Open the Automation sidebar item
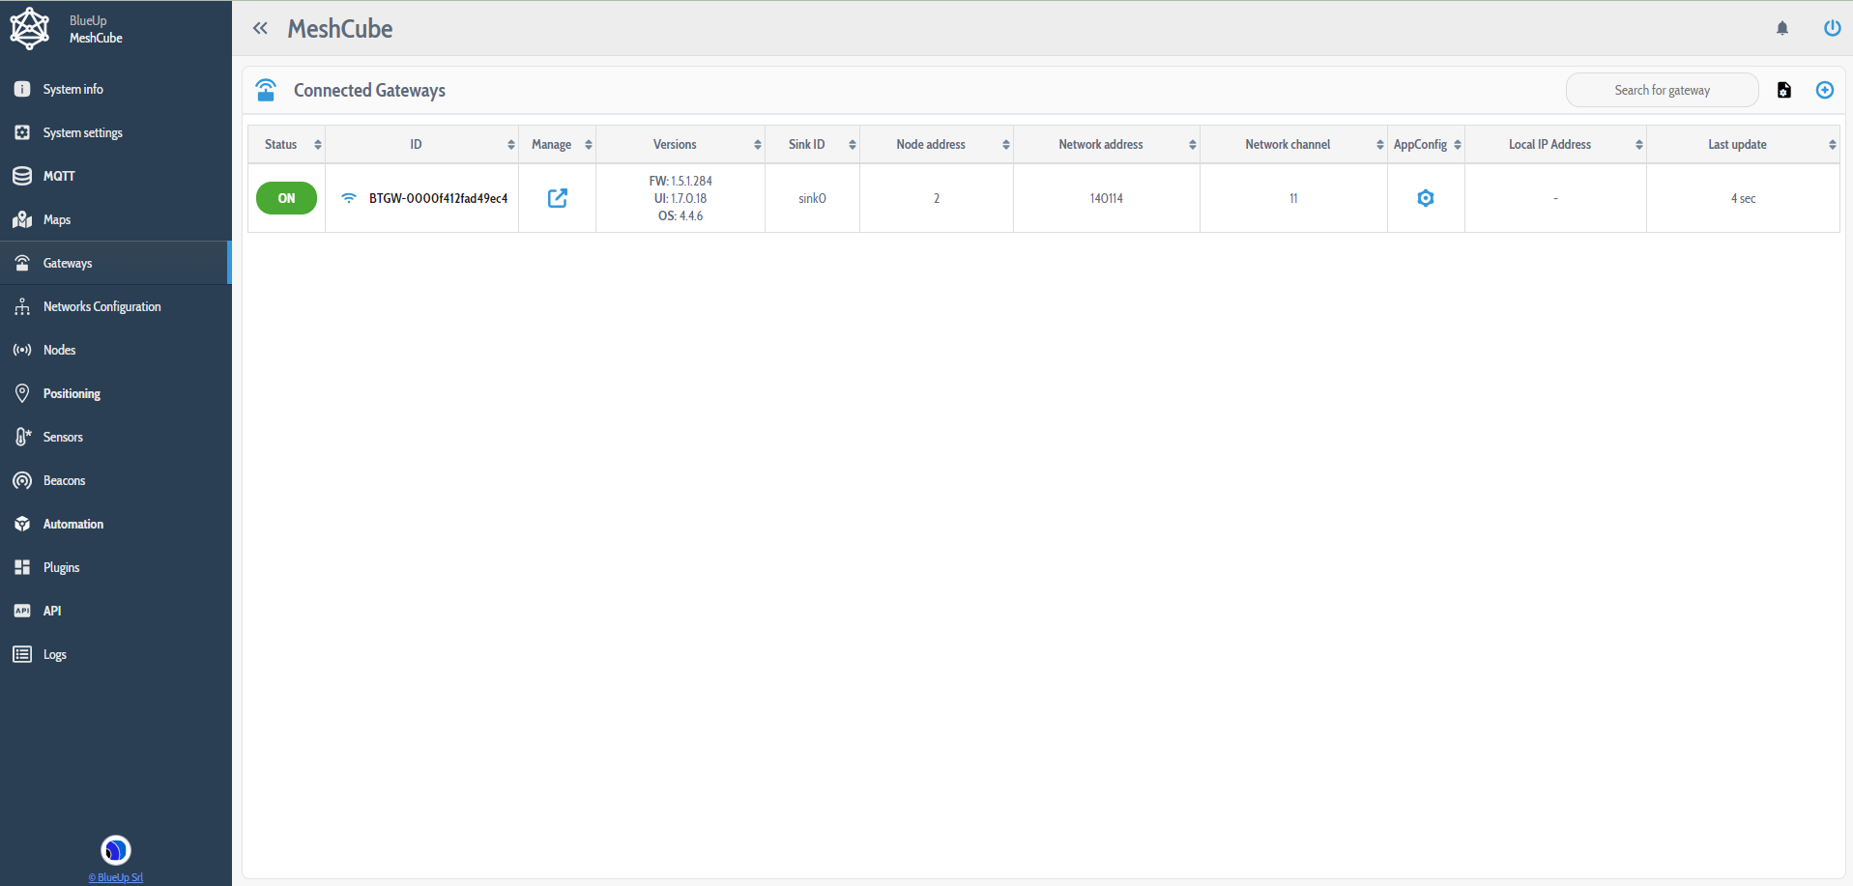The height and width of the screenshot is (886, 1853). (73, 524)
